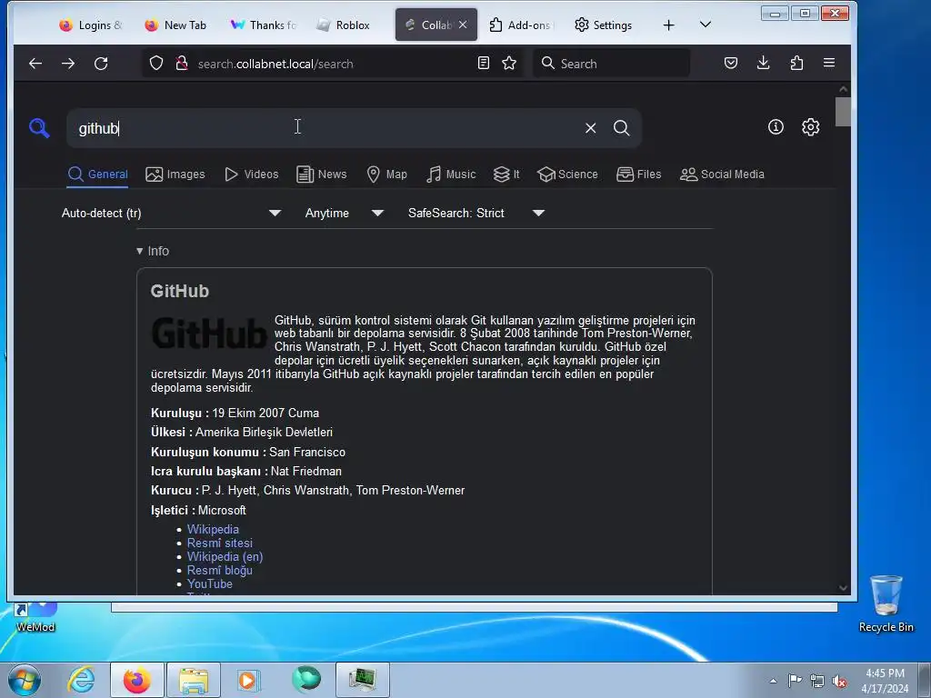This screenshot has width=931, height=698.
Task: Open the search engine info page
Action: click(776, 127)
